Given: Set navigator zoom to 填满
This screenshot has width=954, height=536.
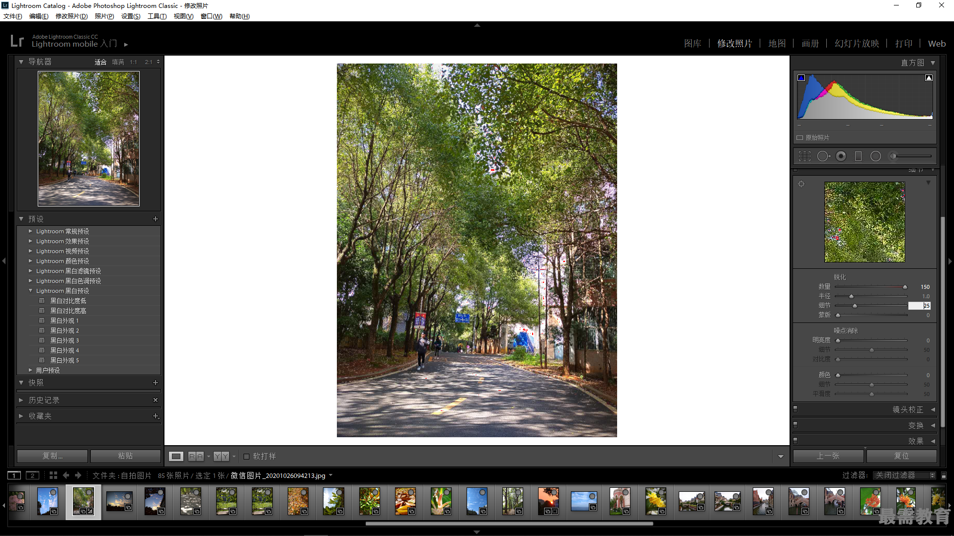Looking at the screenshot, I should pos(118,62).
